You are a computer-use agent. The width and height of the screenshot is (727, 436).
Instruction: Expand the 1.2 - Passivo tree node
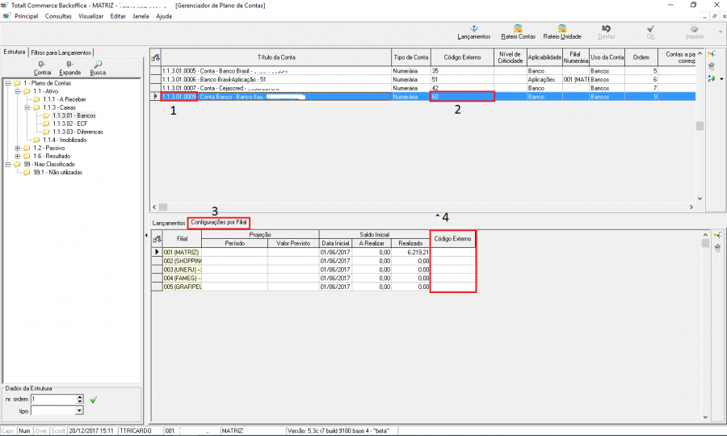(x=18, y=148)
